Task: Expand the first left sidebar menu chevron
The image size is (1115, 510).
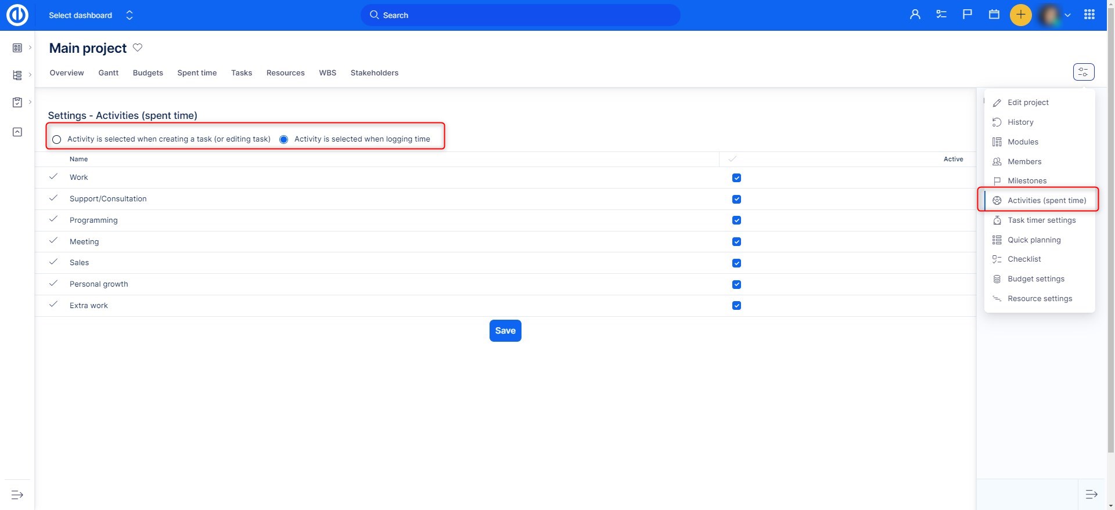Action: point(30,48)
